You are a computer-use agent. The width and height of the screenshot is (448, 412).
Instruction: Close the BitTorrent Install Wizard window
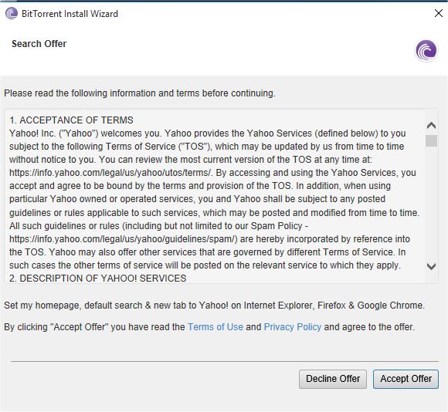(438, 13)
